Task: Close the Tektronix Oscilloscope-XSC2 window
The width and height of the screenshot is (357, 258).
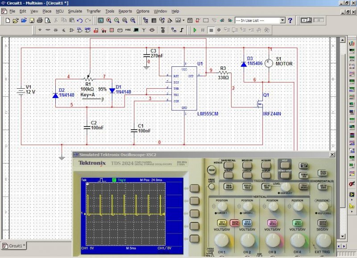Action: [x=332, y=155]
